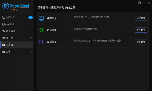
Task: Click the PRO badge under the logo
Action: [13, 10]
